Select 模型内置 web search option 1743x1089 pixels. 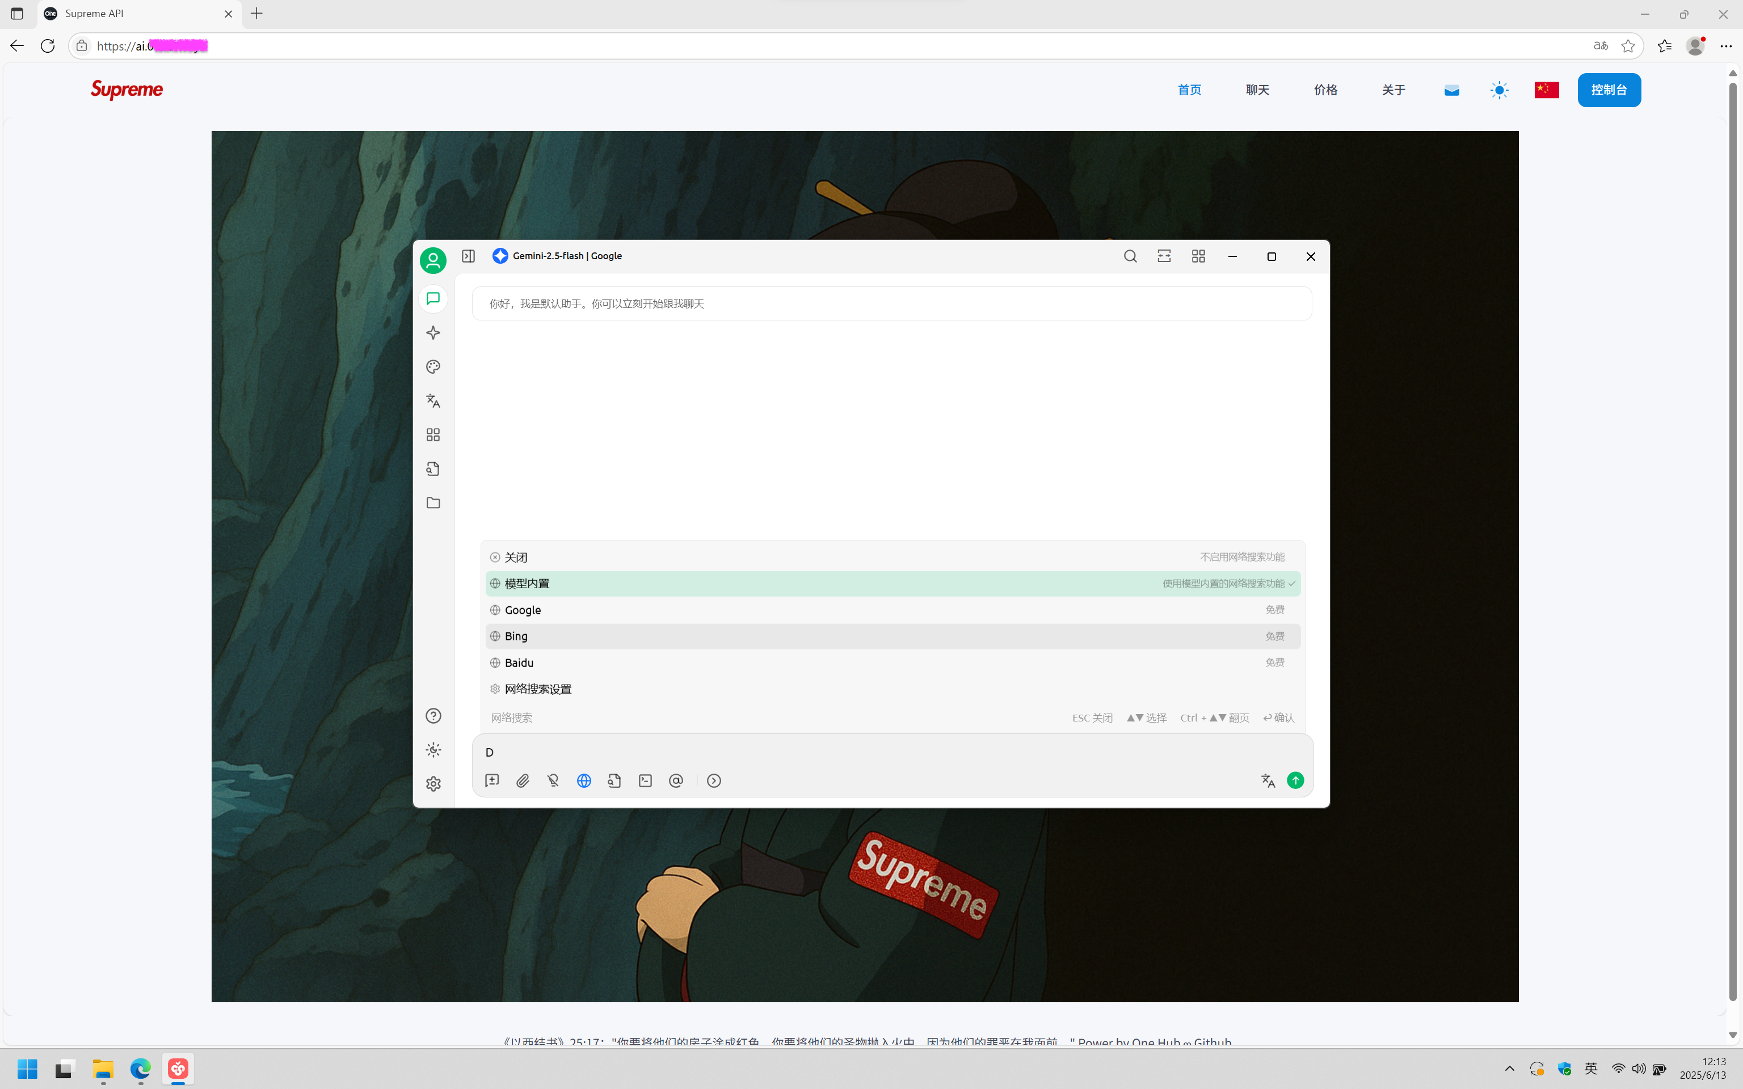click(x=892, y=584)
